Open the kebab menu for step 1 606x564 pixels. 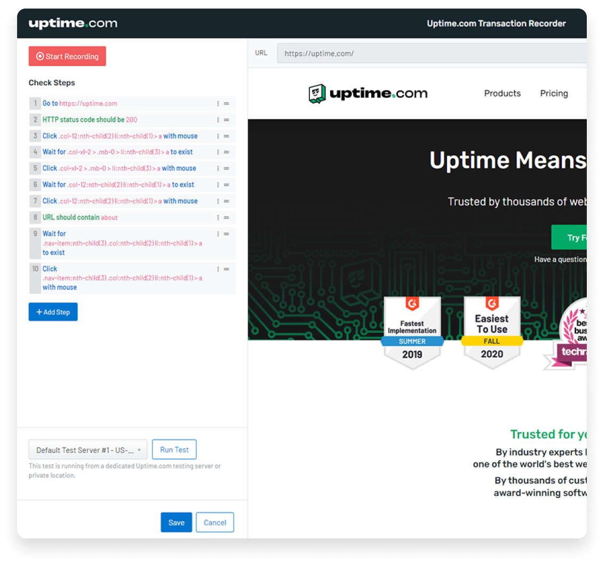218,104
